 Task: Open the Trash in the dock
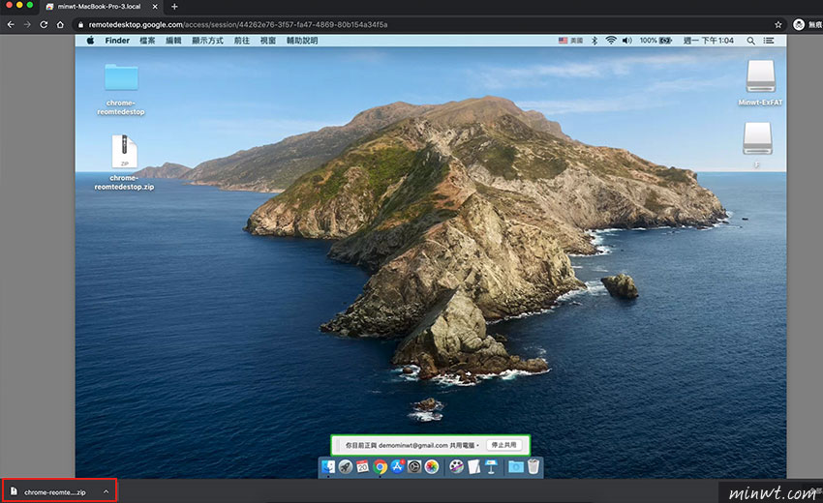(533, 466)
